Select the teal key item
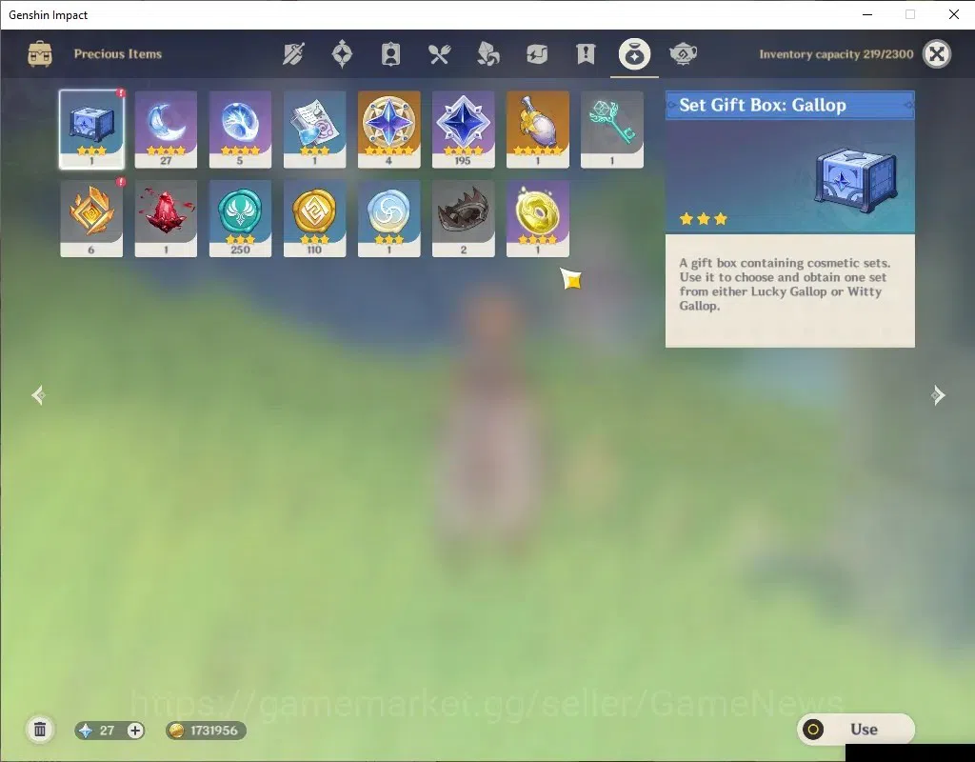Screen dimensions: 975x762 (612, 130)
